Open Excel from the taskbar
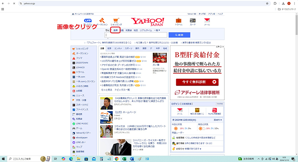 click(x=124, y=159)
